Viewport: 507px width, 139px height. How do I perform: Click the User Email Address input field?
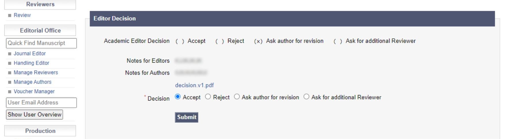[x=41, y=103]
